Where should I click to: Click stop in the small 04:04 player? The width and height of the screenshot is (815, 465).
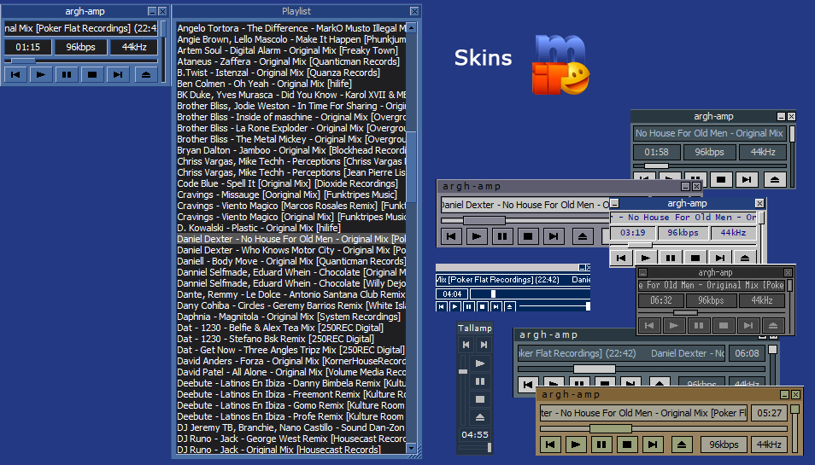point(483,306)
